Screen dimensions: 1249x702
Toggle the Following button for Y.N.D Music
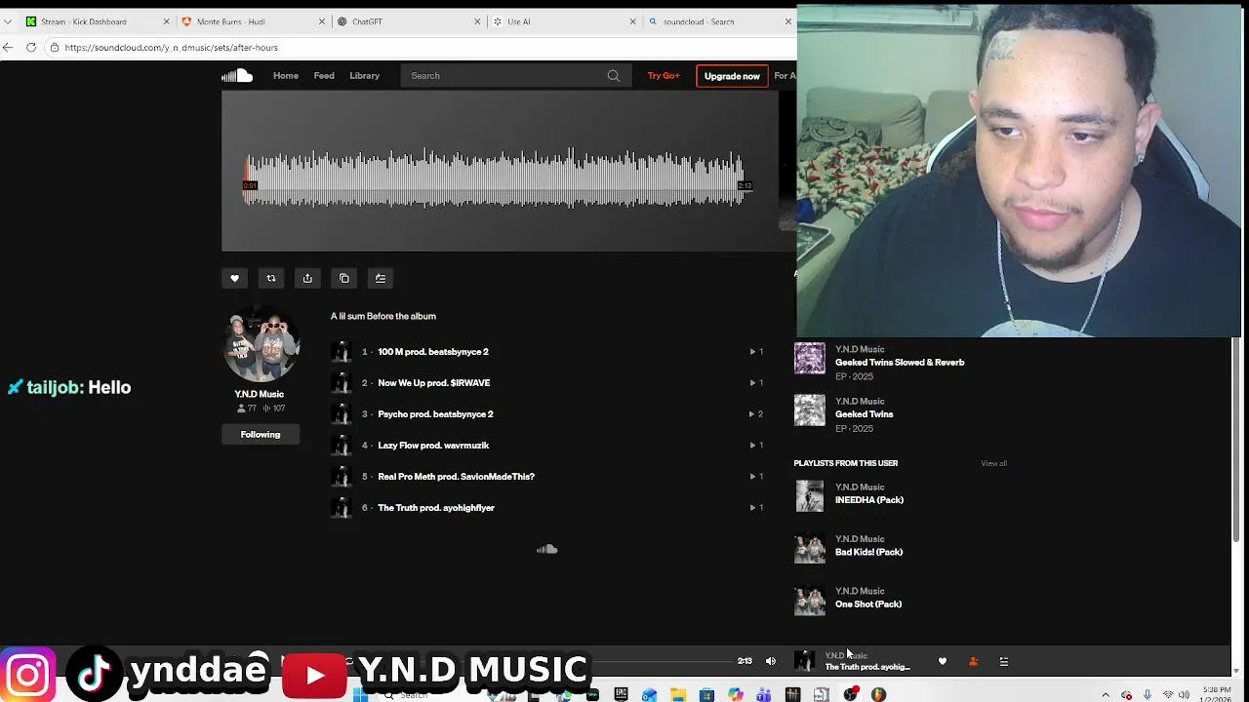(261, 435)
